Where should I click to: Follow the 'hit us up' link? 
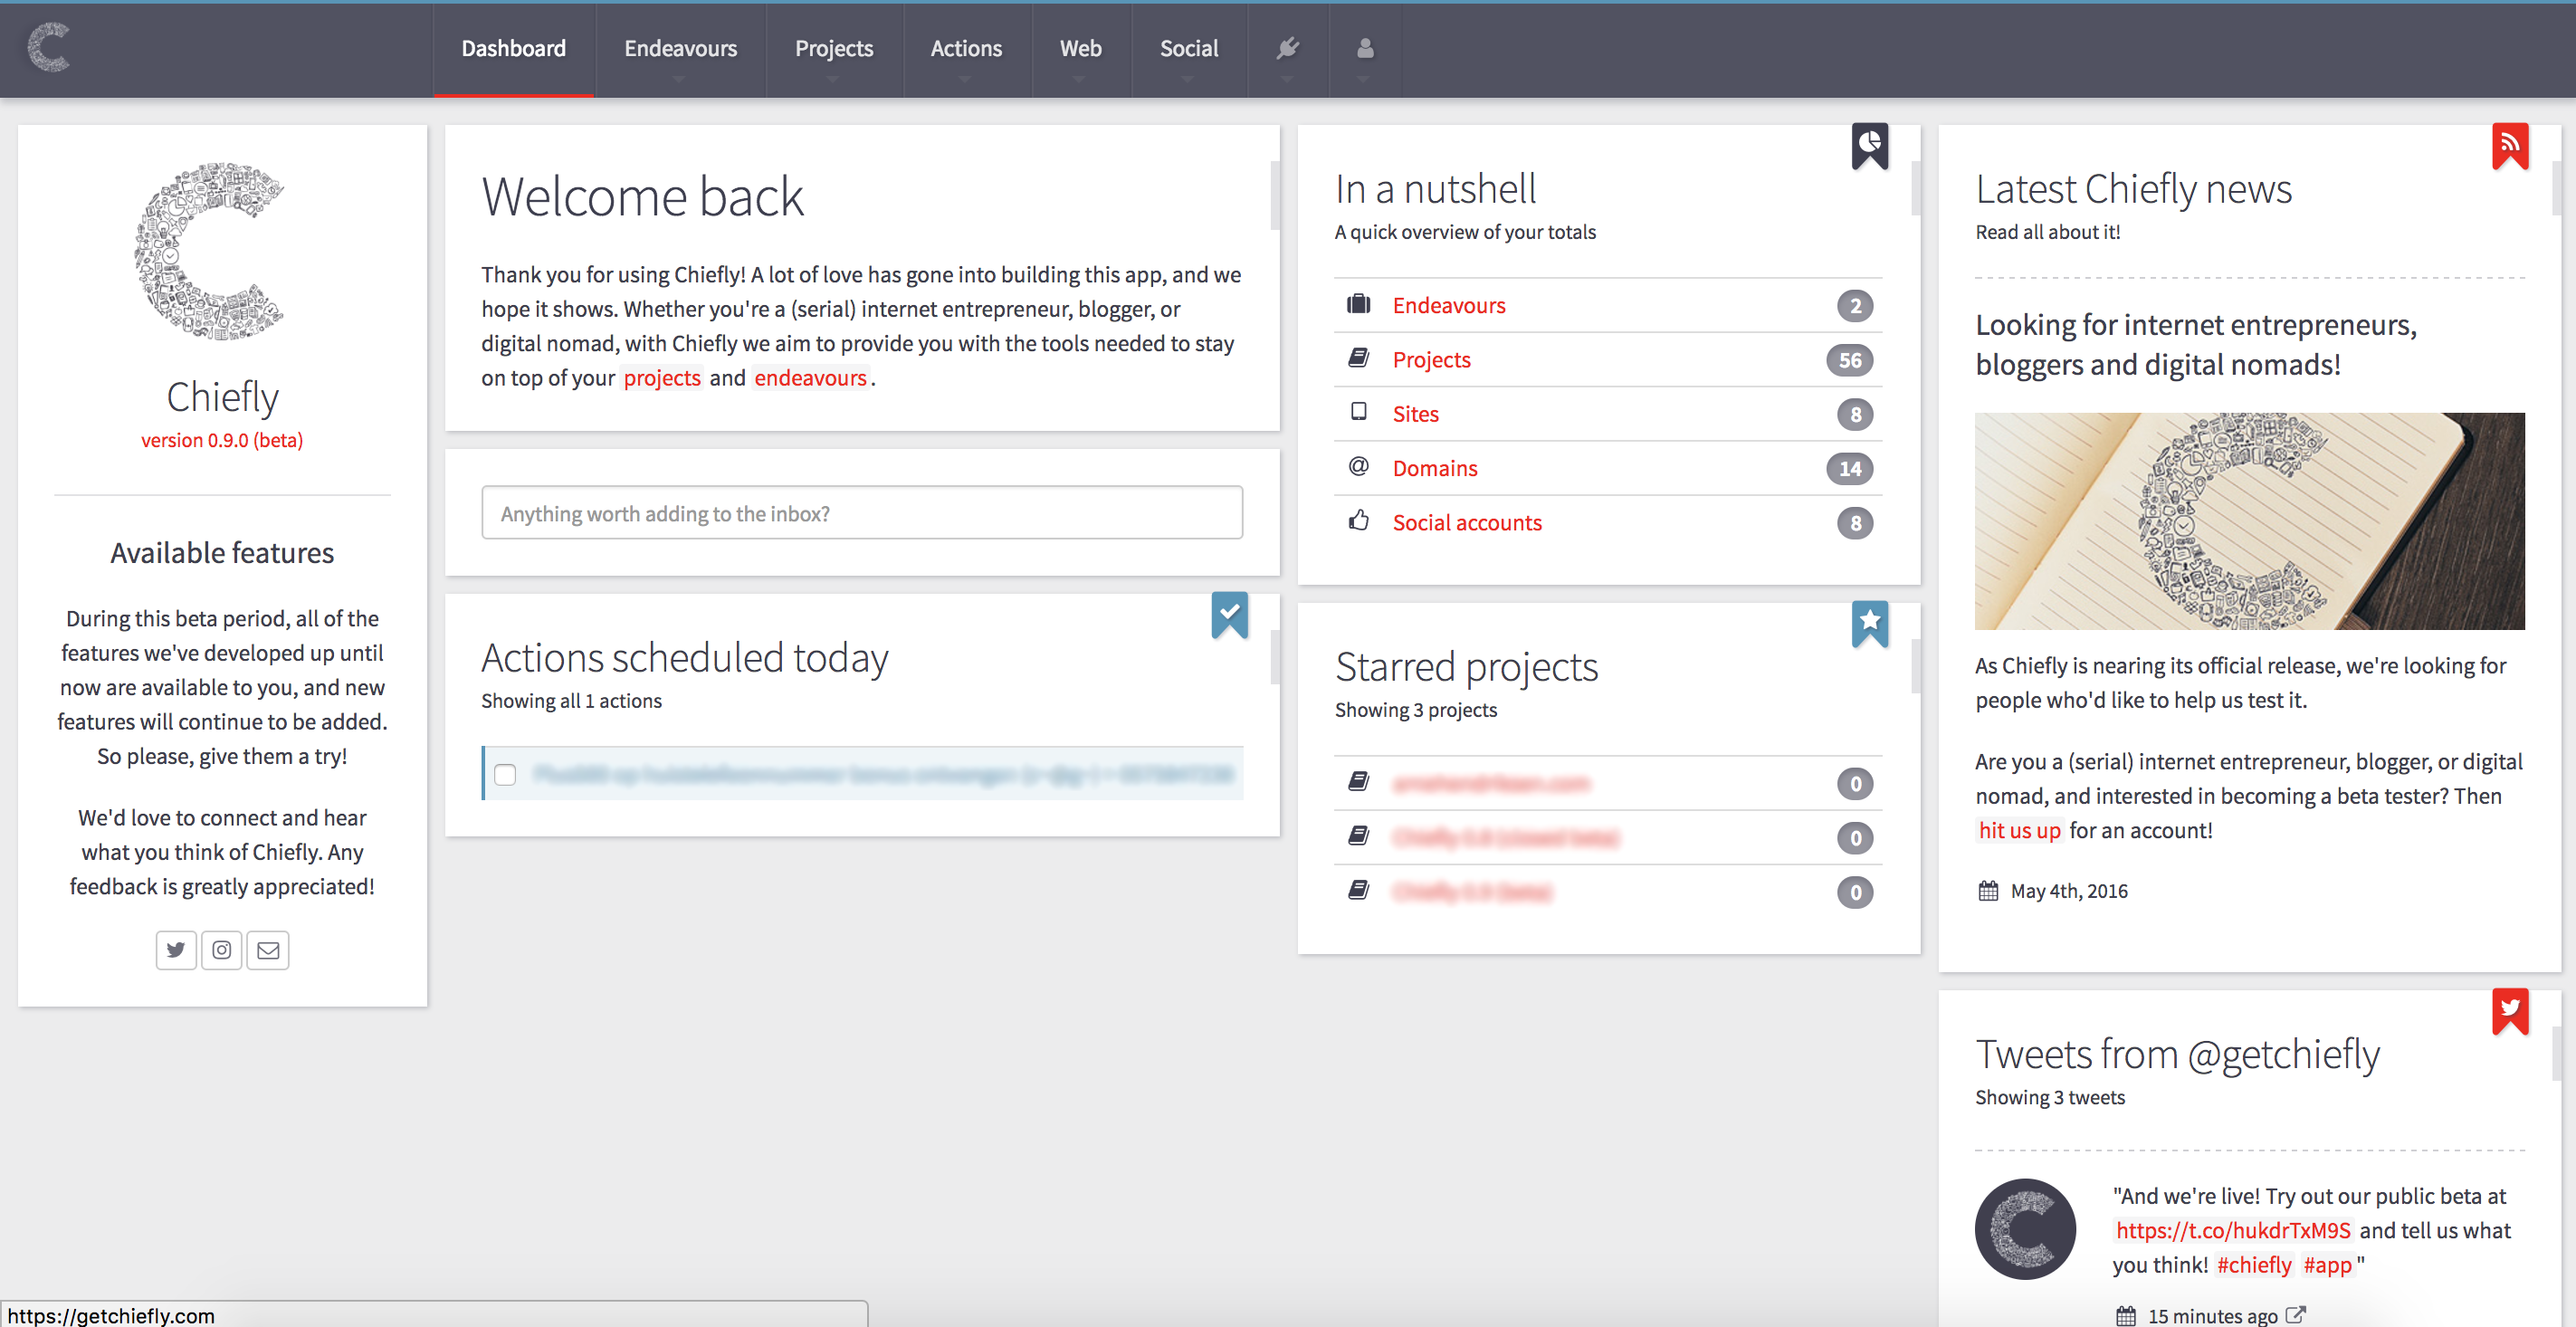(x=2019, y=830)
